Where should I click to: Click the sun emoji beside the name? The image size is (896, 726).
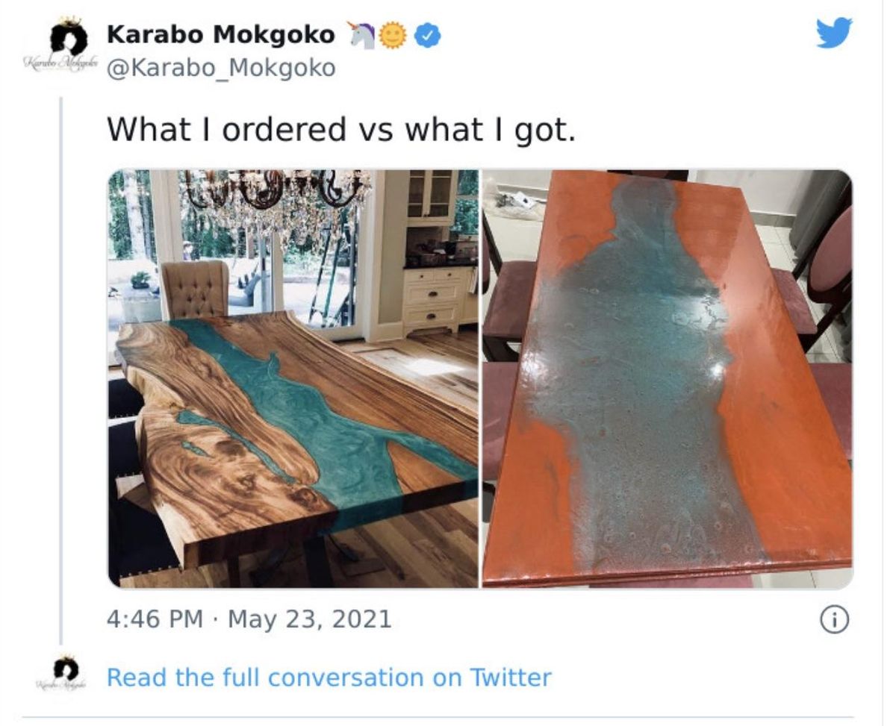(393, 35)
